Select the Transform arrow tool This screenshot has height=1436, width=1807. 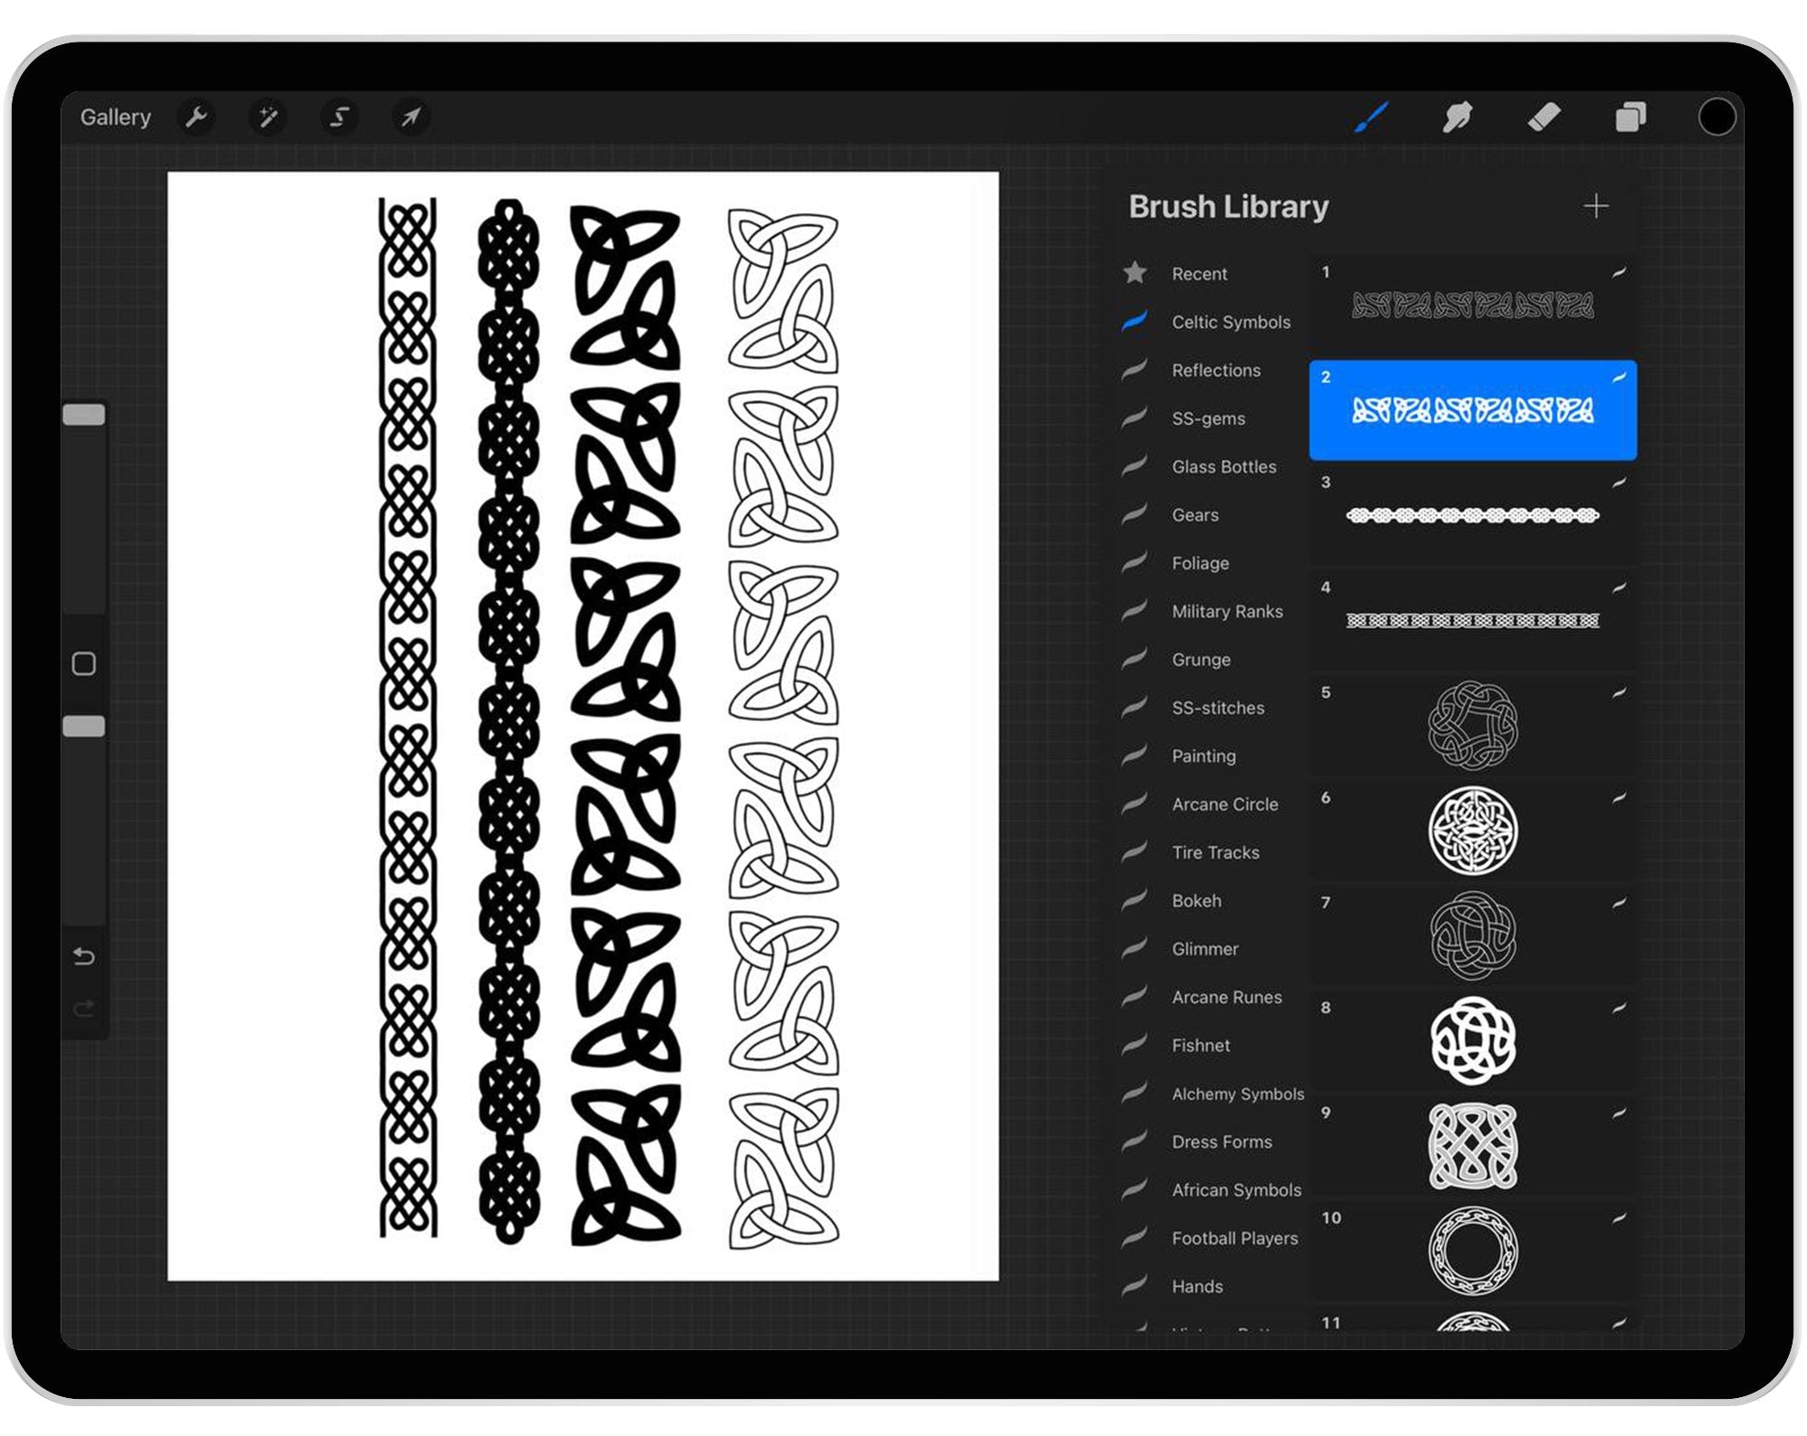point(409,117)
